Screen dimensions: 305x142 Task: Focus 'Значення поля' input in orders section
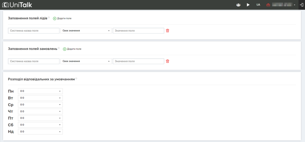pyautogui.click(x=138, y=61)
